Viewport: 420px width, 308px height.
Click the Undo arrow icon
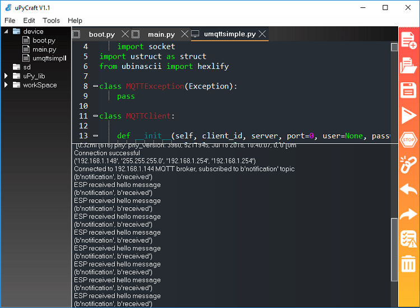click(x=409, y=189)
